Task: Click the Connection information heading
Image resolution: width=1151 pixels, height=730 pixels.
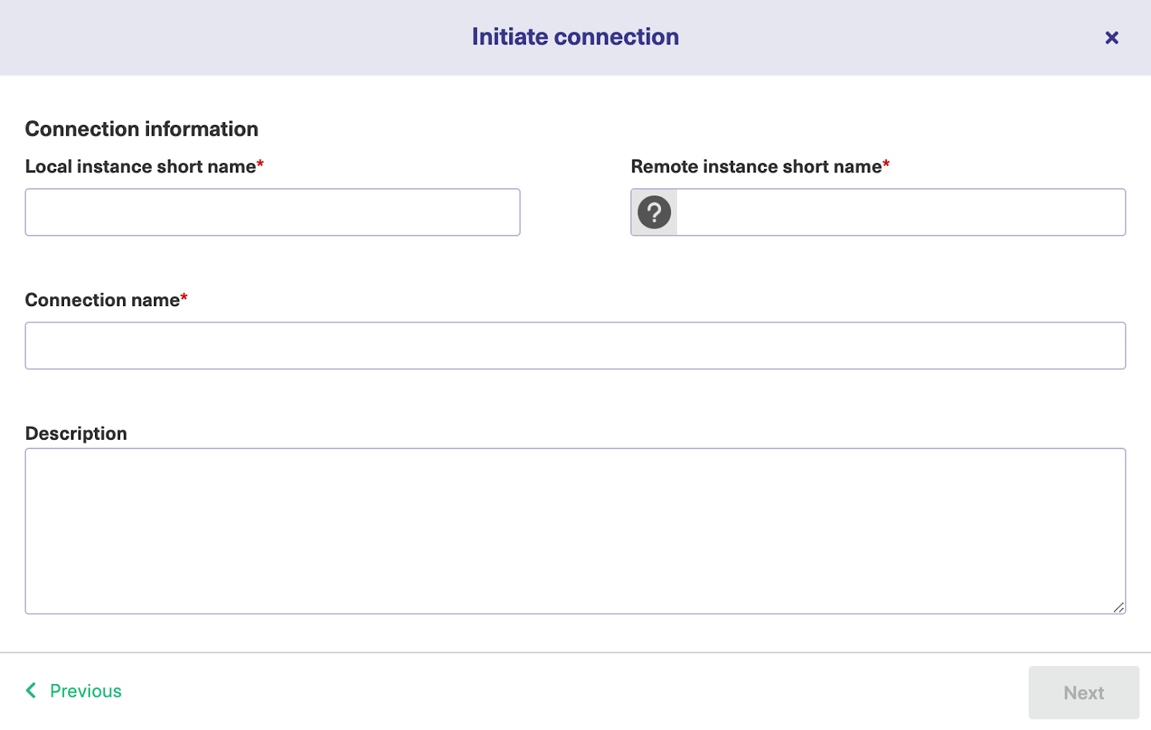Action: coord(142,129)
